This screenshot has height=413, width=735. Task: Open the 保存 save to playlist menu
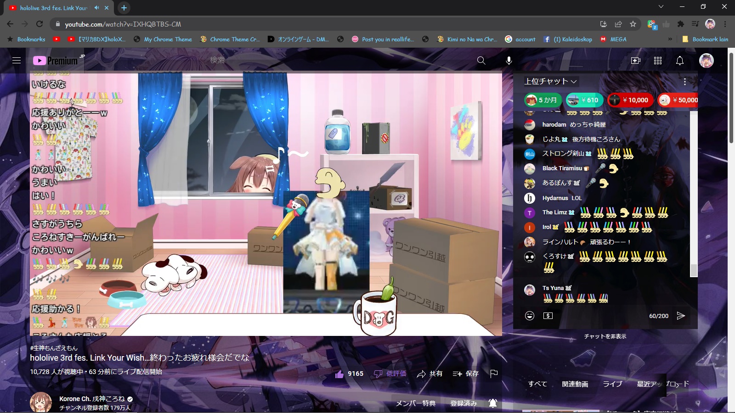pyautogui.click(x=466, y=374)
